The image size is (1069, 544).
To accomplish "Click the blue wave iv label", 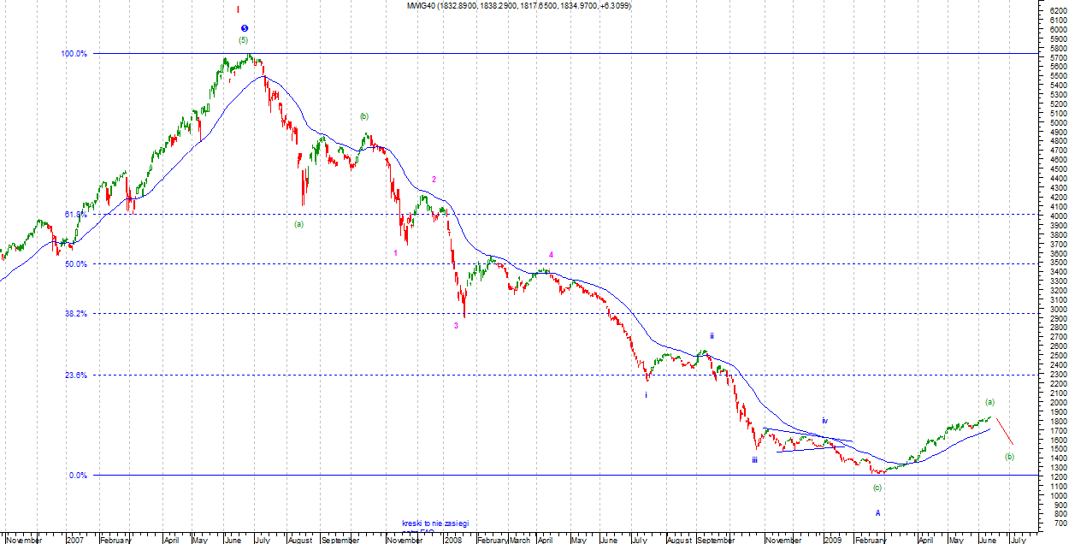I will tap(824, 421).
